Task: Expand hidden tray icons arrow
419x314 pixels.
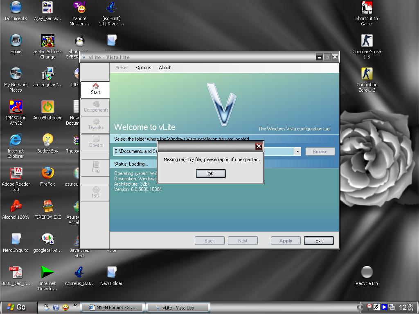Action: (360, 307)
